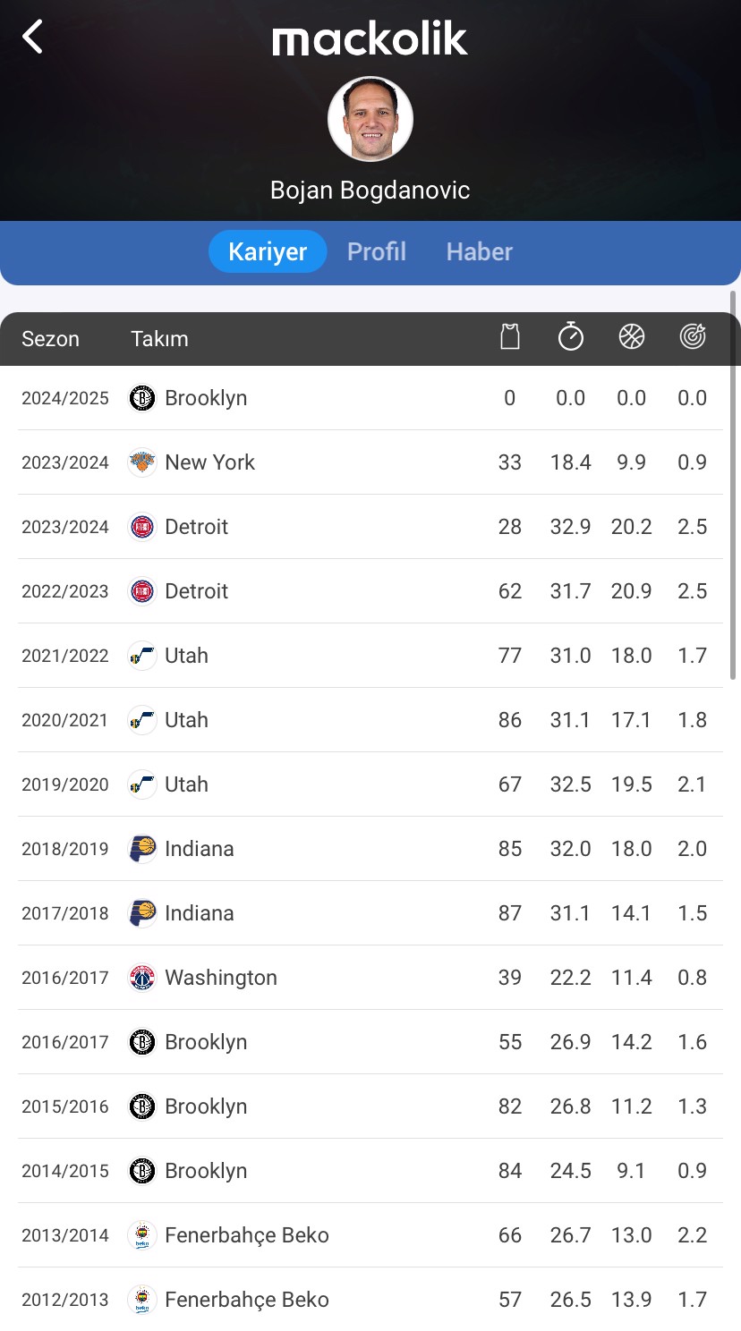Click the Indiana Pacers logo for 2018/2019

[x=142, y=849]
